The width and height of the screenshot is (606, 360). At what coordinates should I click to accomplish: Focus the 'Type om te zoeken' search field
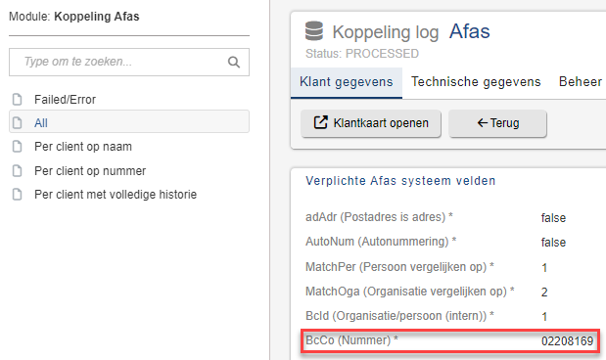tap(129, 62)
